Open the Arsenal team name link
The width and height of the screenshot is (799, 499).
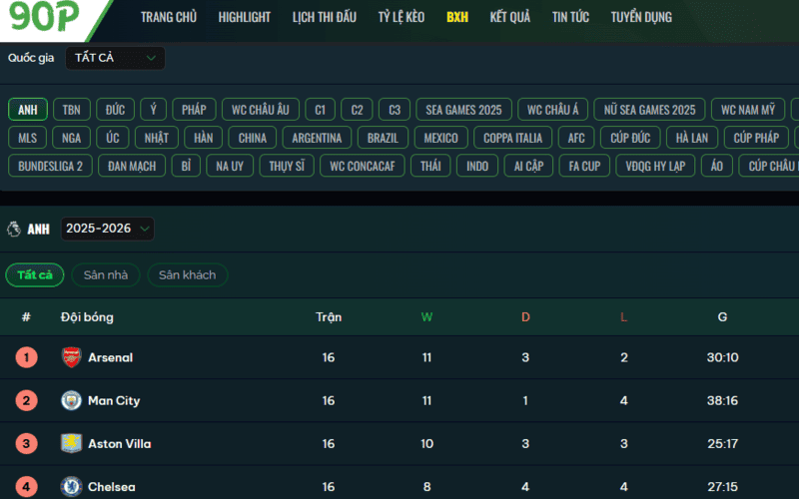(x=110, y=357)
